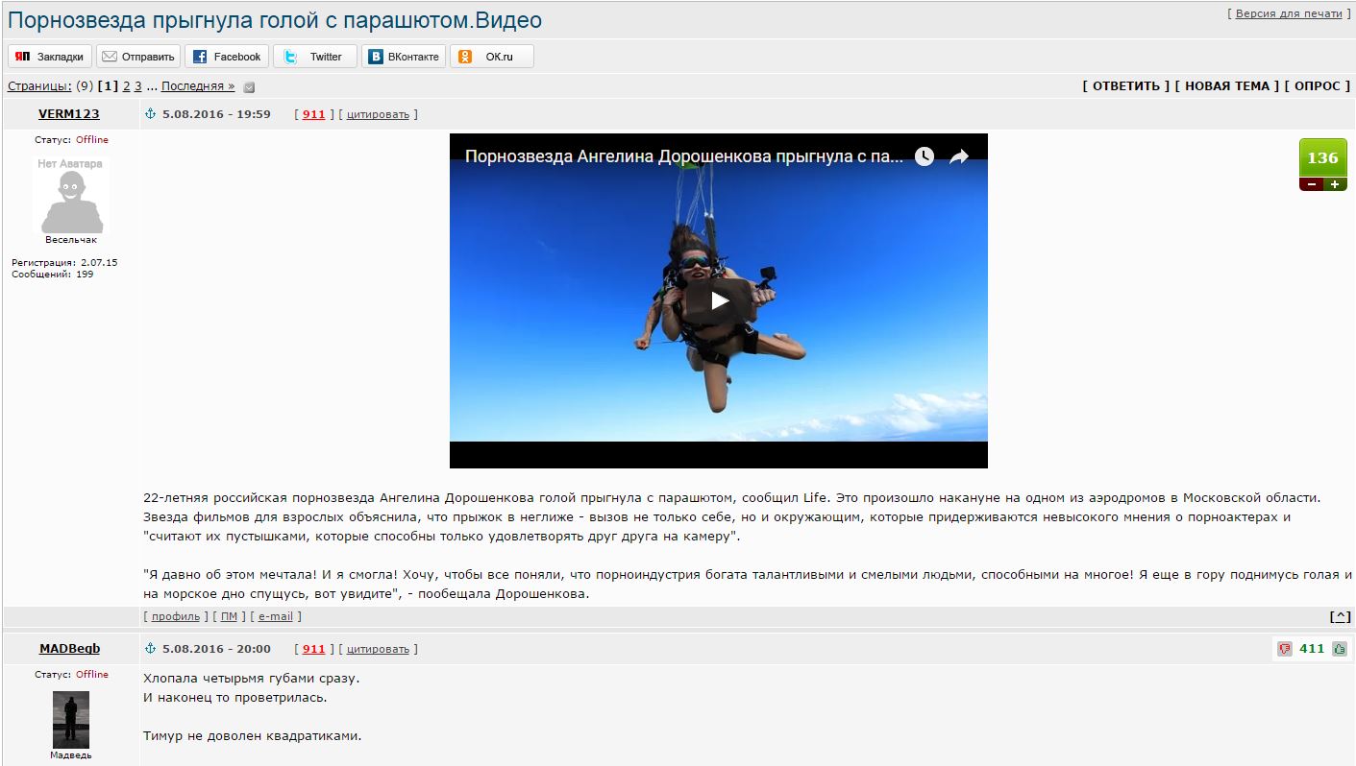1356x766 pixels.
Task: Play the embedded video
Action: pyautogui.click(x=719, y=300)
